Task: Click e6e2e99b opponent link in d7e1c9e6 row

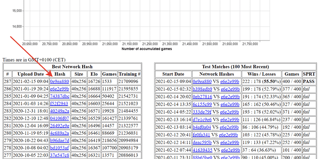Action: pos(230,120)
